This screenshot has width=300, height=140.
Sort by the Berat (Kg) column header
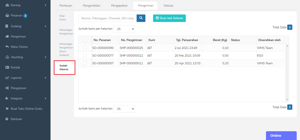pyautogui.click(x=220, y=40)
